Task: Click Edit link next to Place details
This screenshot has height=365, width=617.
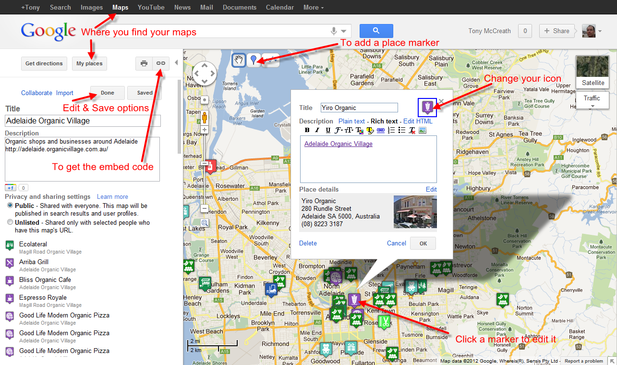Action: pyautogui.click(x=431, y=189)
